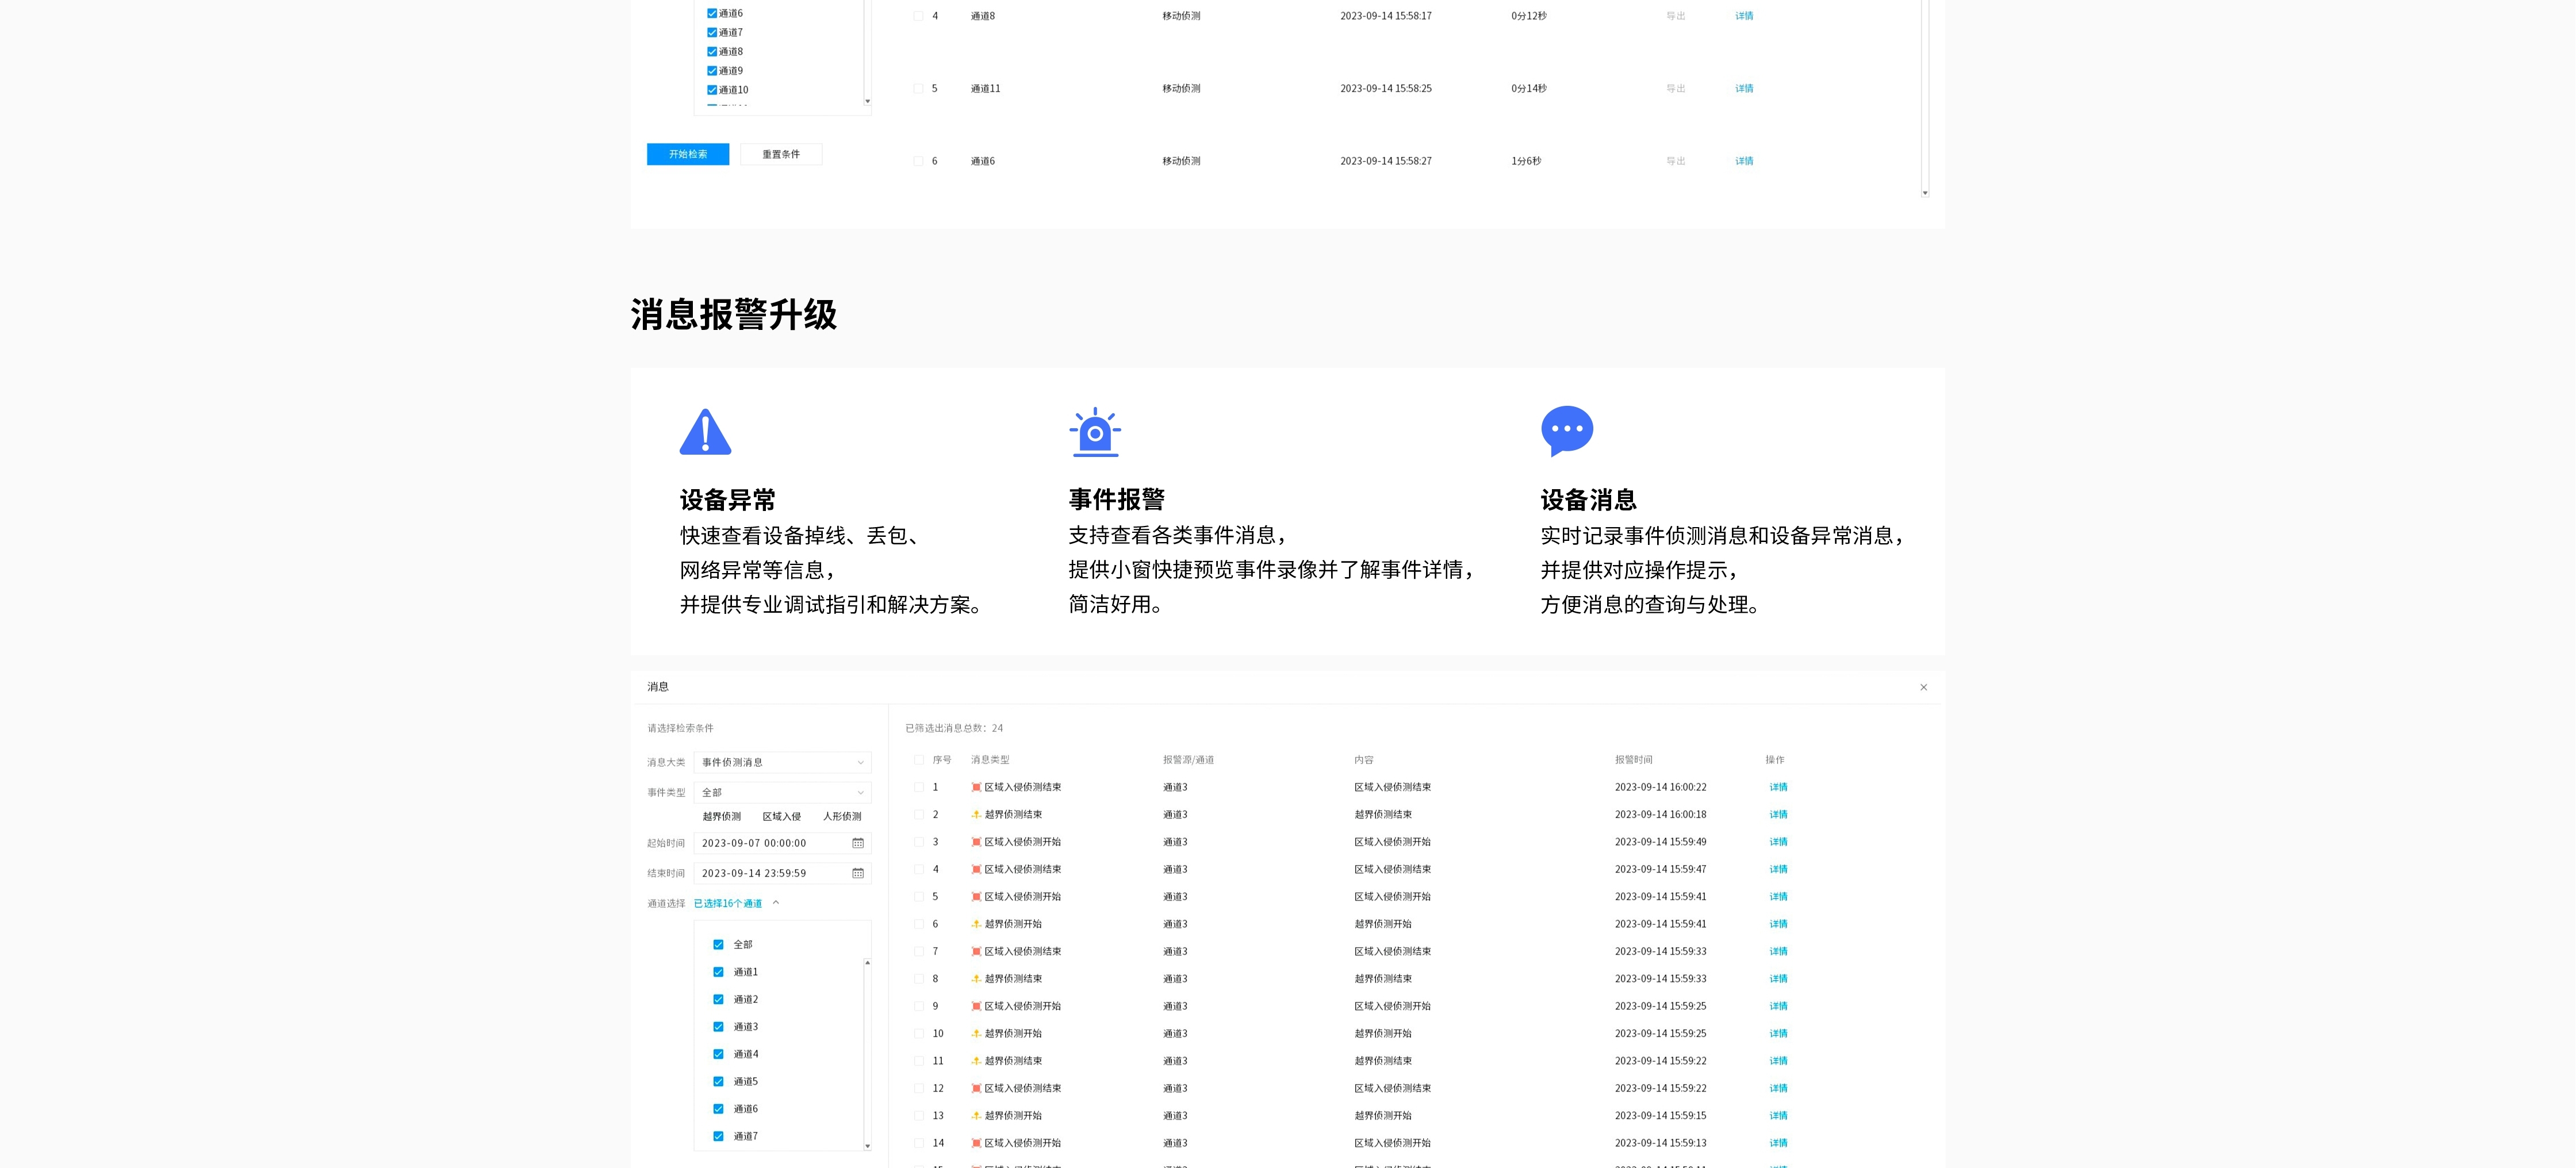Click red intrusion icon in message row 5
The image size is (2576, 1168).
click(976, 896)
